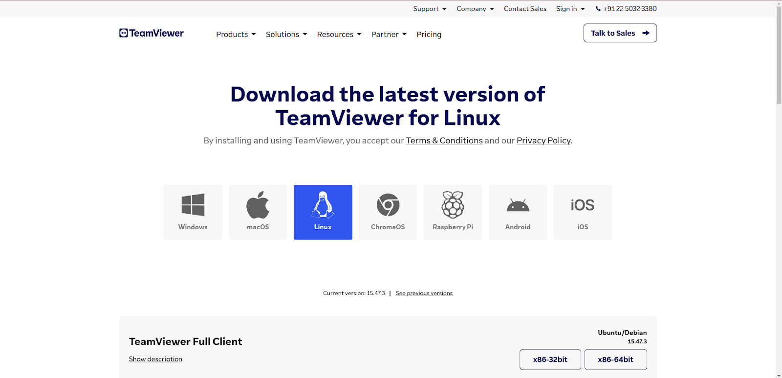Screen dimensions: 782x378
Task: Select the Android platform tile
Action: click(x=518, y=212)
